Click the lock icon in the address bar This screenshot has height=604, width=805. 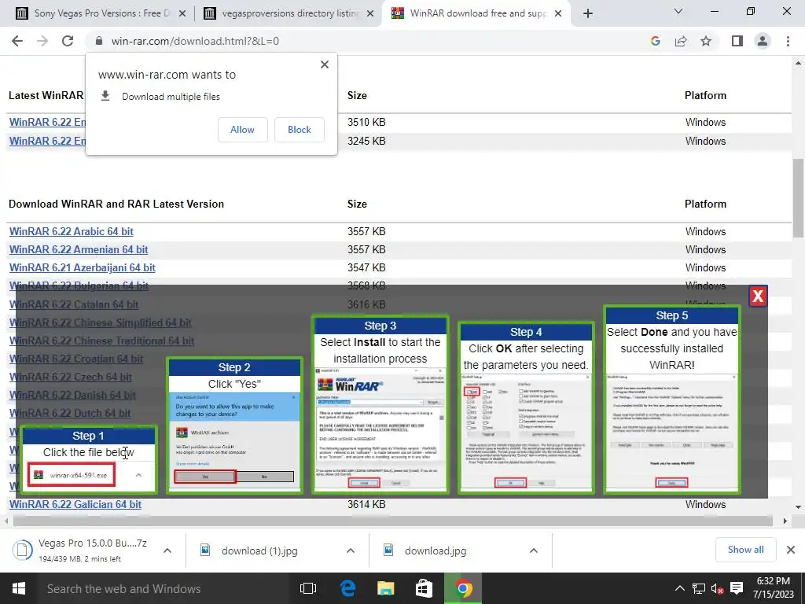[x=99, y=41]
